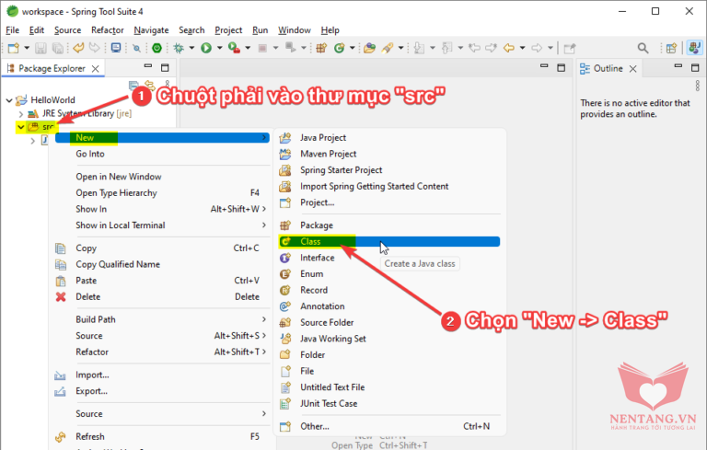Image resolution: width=707 pixels, height=450 pixels.
Task: Choose Package in the New submenu
Action: 316,225
